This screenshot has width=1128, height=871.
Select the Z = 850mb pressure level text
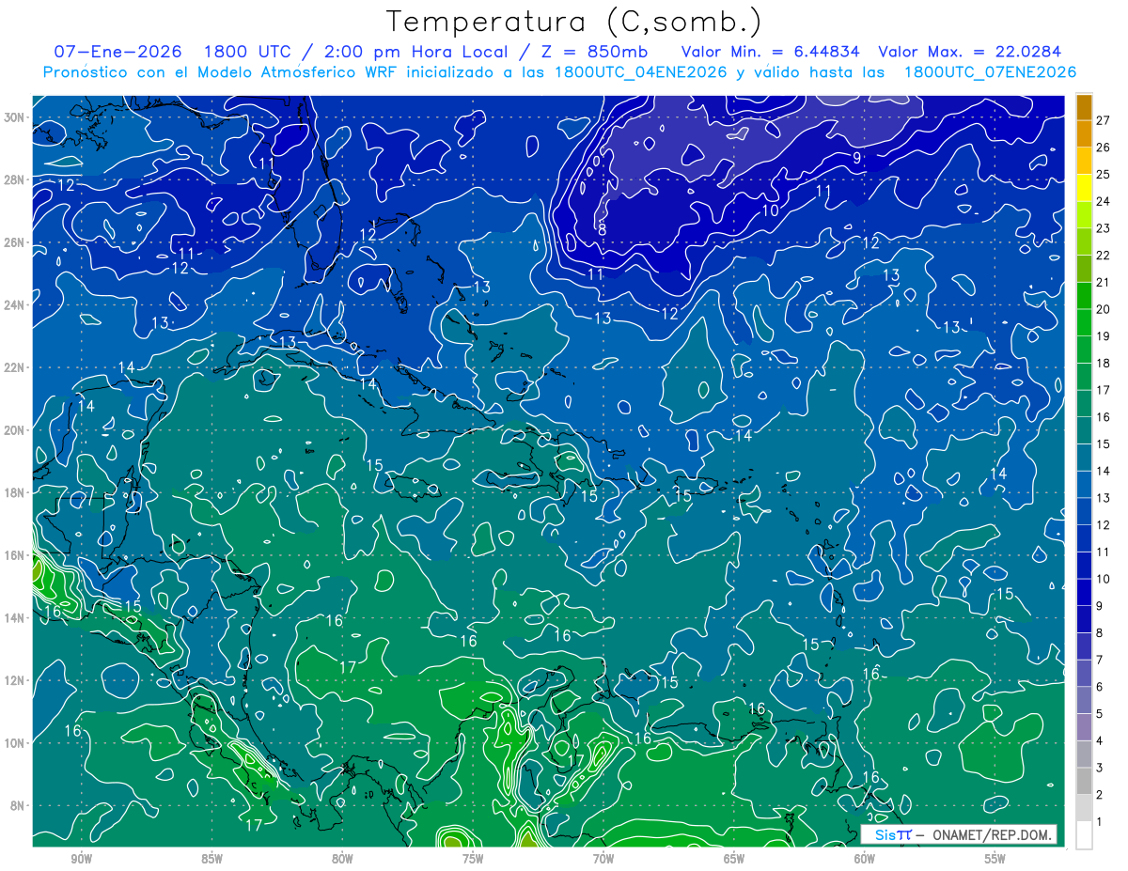coord(594,52)
